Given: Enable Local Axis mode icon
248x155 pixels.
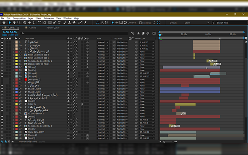Looking at the screenshot, I should pos(98,23).
